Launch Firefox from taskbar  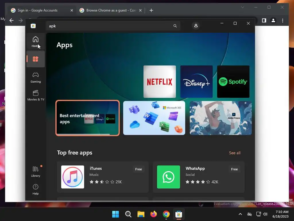tap(154, 214)
